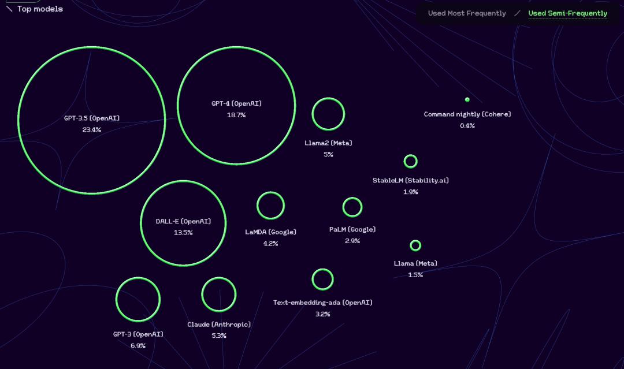Click the Llama2 (Meta) label text
This screenshot has height=369, width=624.
[x=328, y=143]
